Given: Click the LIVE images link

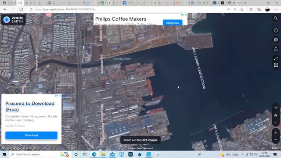Looking at the screenshot, I should tap(149, 140).
